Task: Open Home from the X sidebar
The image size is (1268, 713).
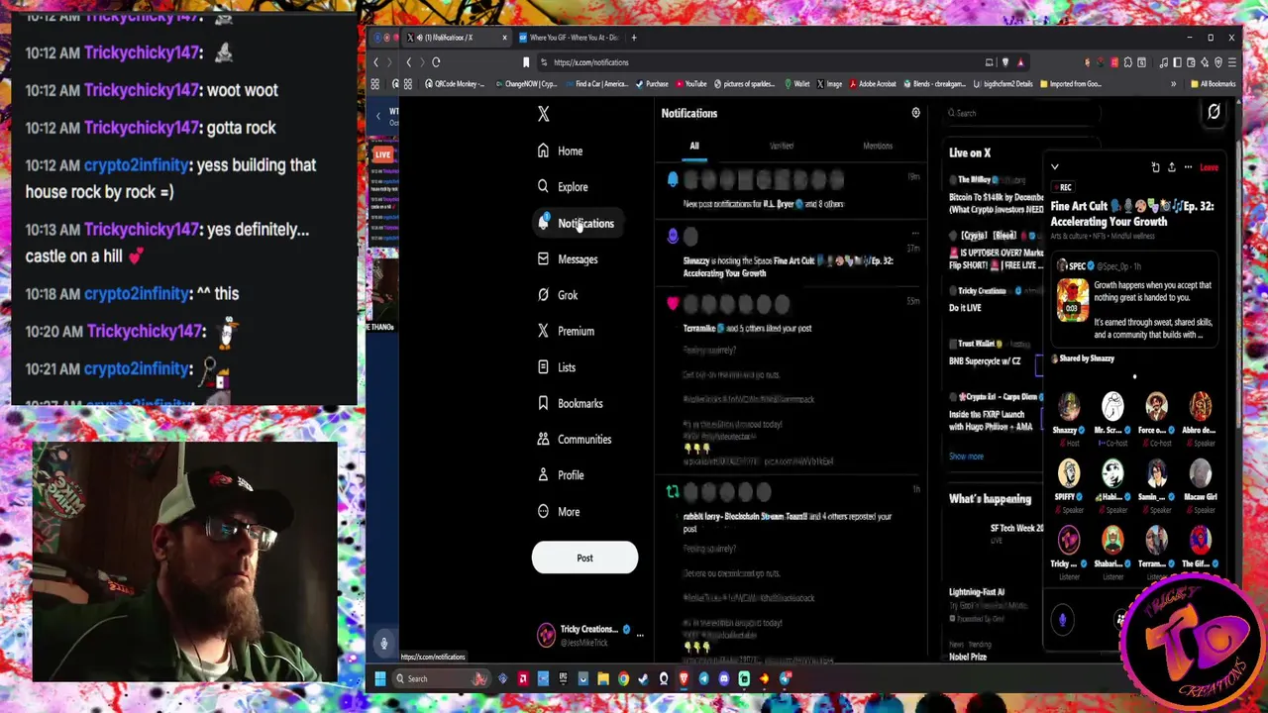Action: pyautogui.click(x=560, y=151)
